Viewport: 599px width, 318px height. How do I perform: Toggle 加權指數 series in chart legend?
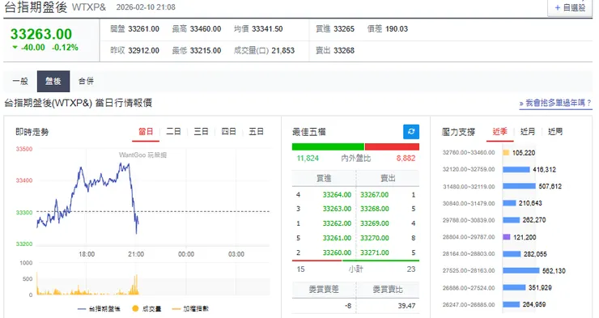[190, 308]
